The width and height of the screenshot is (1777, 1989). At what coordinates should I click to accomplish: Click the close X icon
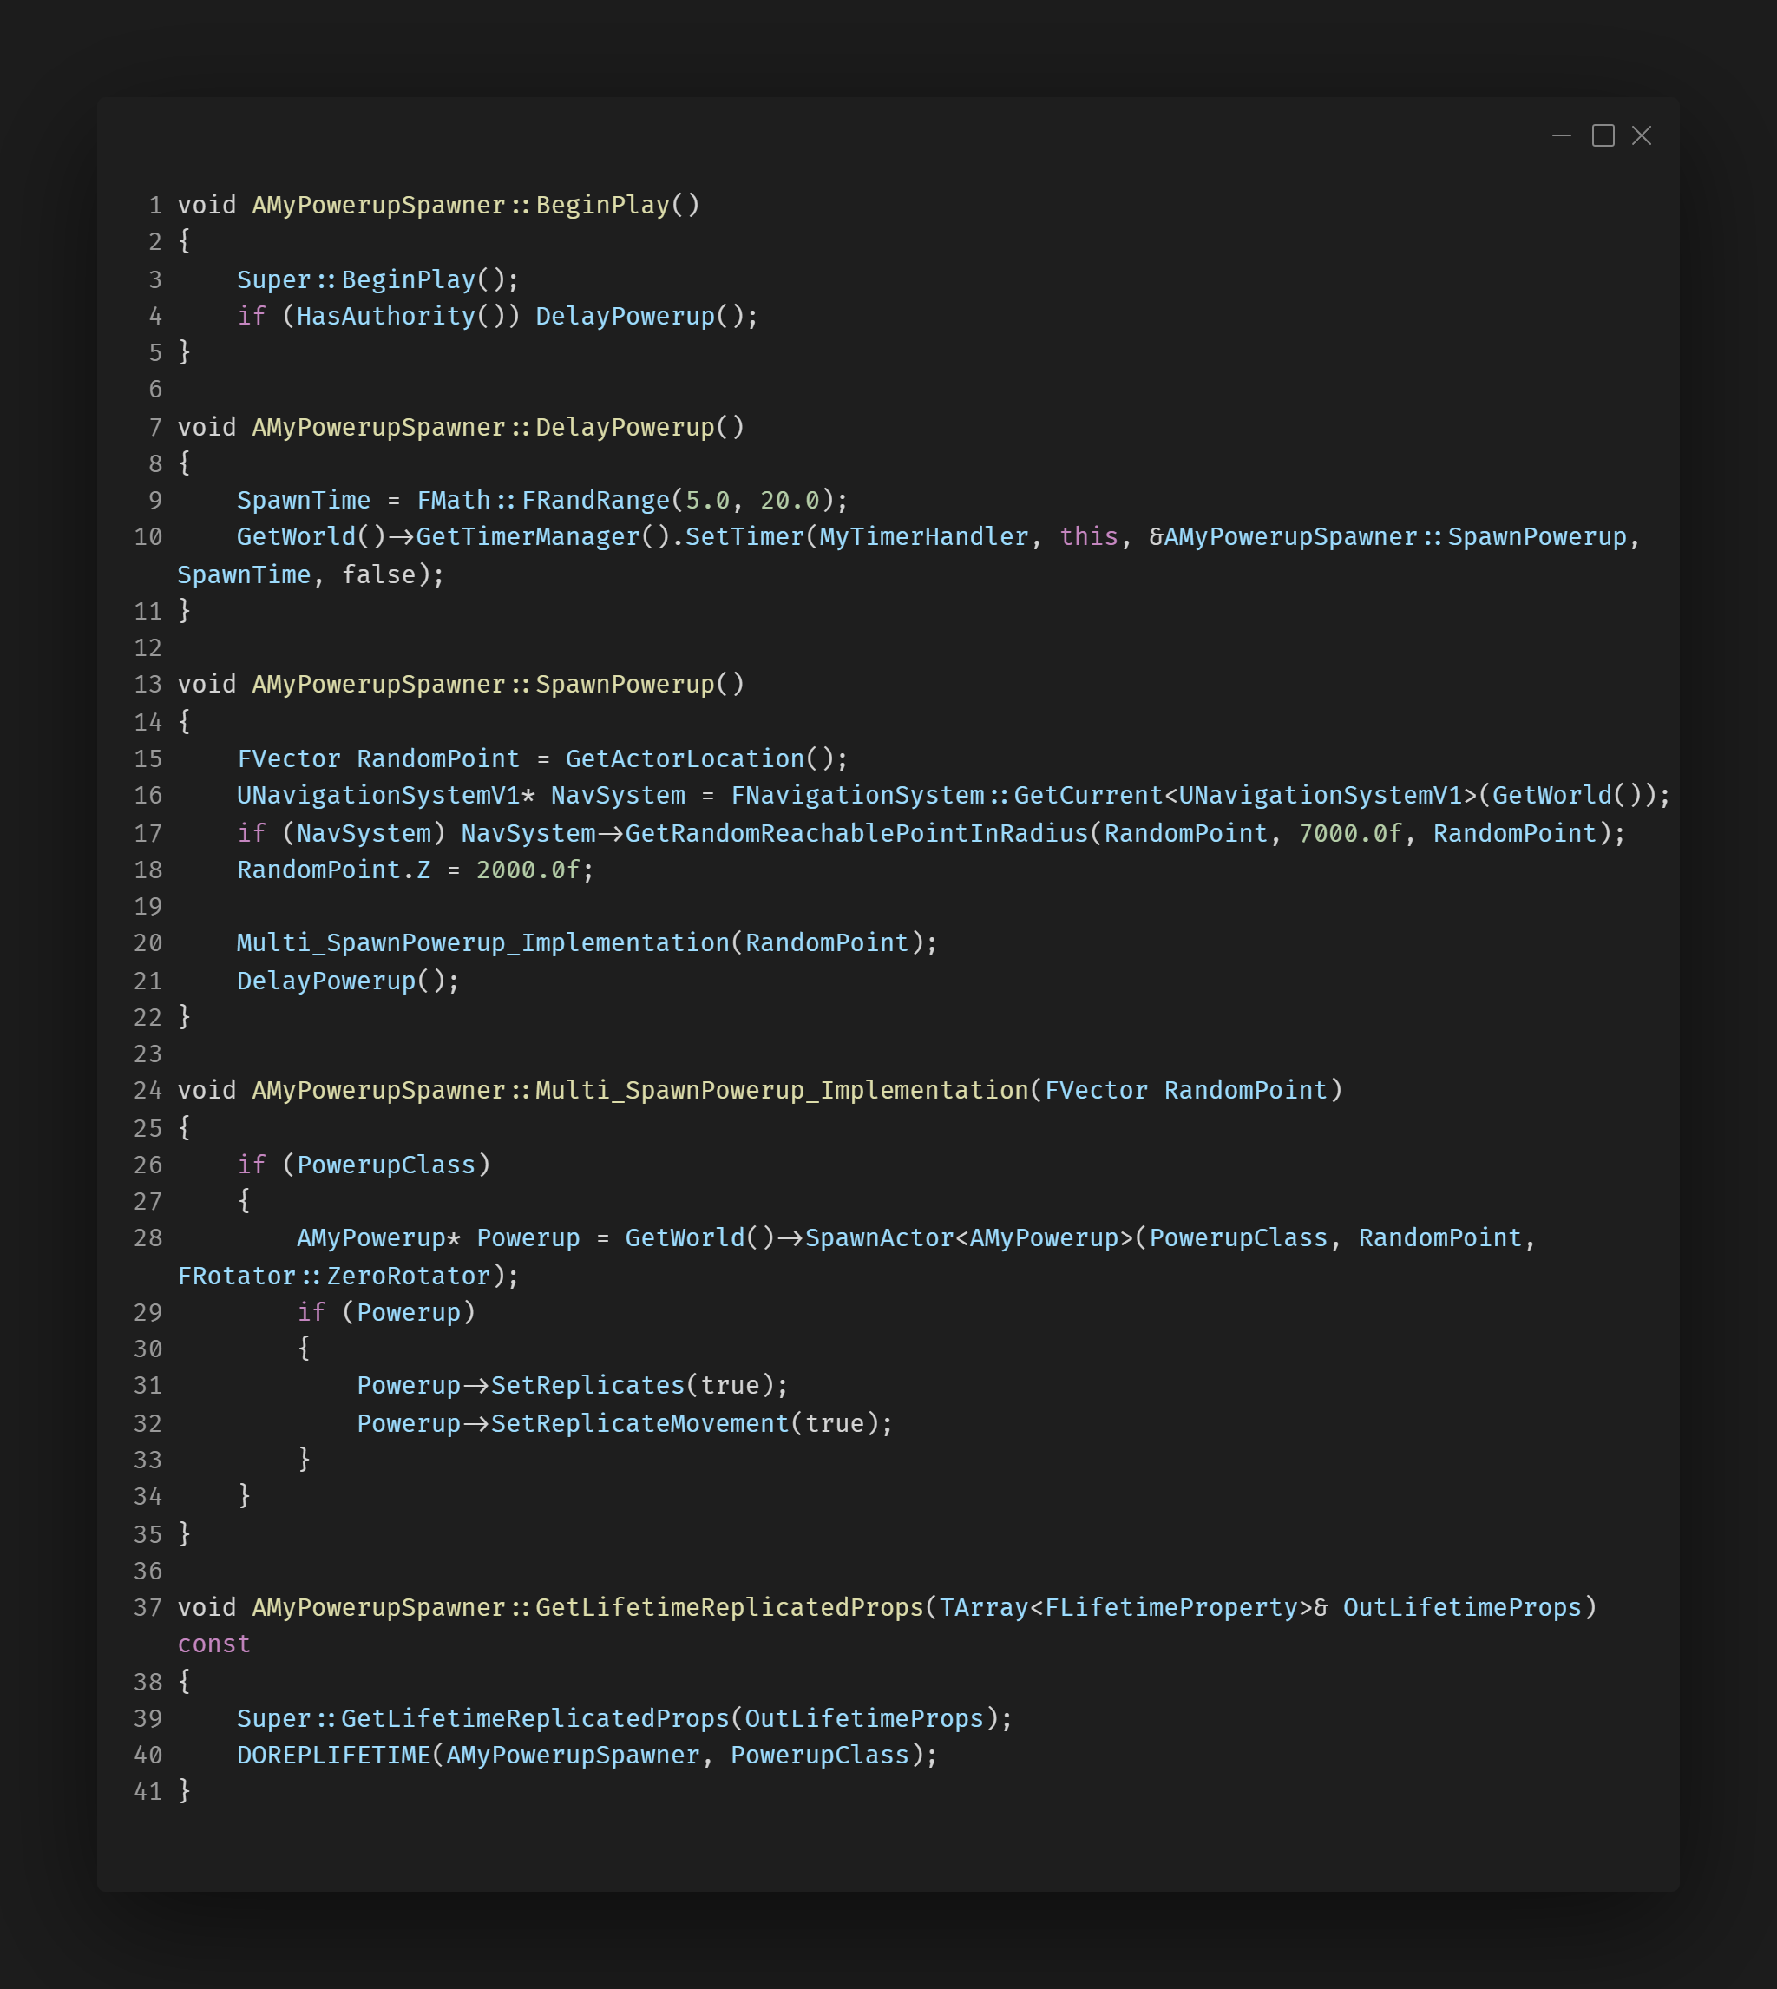coord(1642,135)
